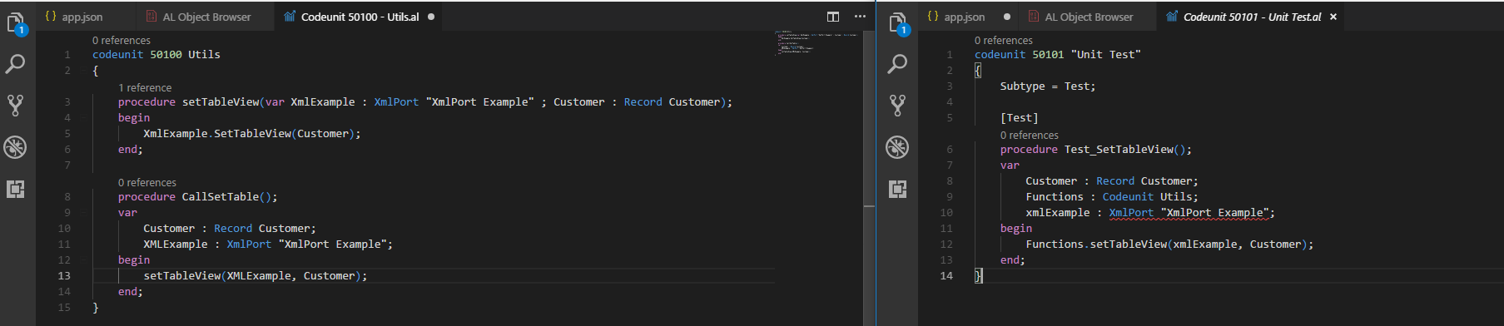This screenshot has height=326, width=1504.
Task: Click 'Functions : Codeunit Utils;' line
Action: 1112,197
